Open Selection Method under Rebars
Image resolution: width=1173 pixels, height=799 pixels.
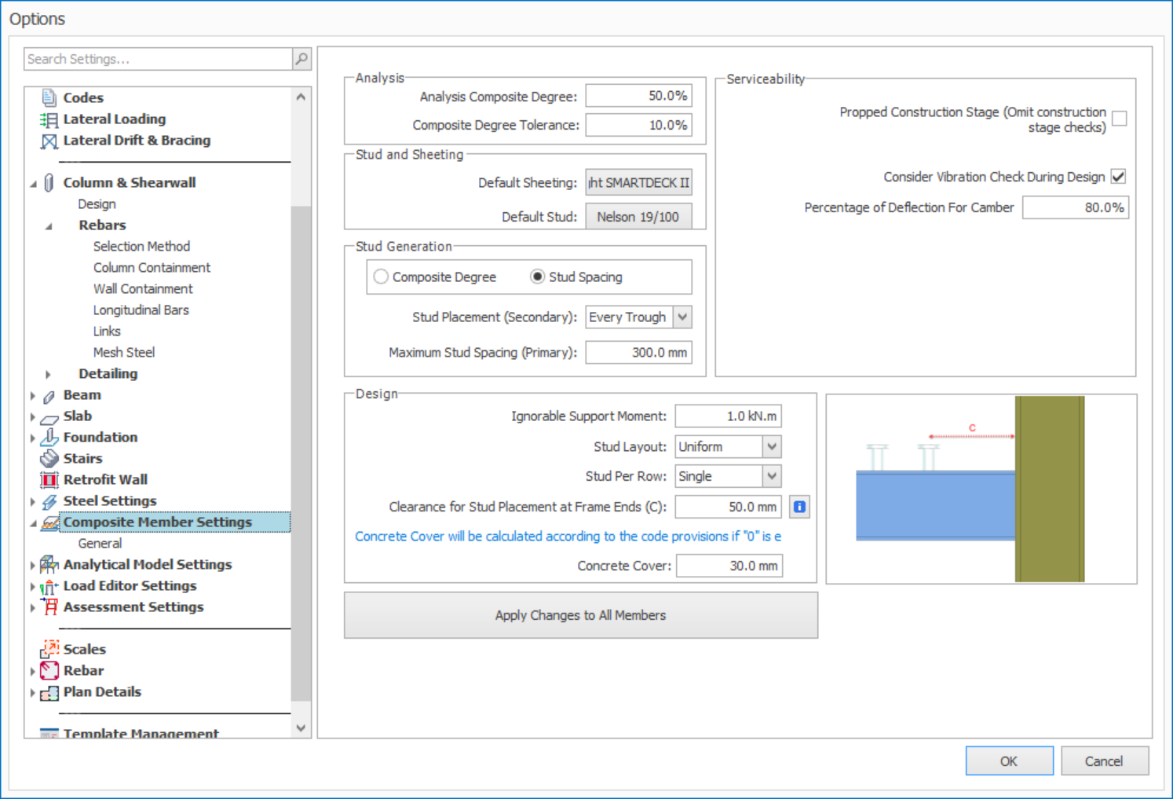pyautogui.click(x=141, y=246)
